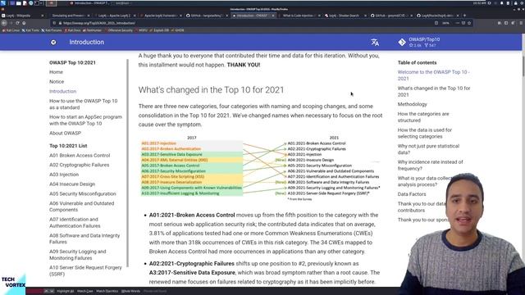Bookmark this page with the star icon
The image size is (525, 295).
click(x=469, y=23)
